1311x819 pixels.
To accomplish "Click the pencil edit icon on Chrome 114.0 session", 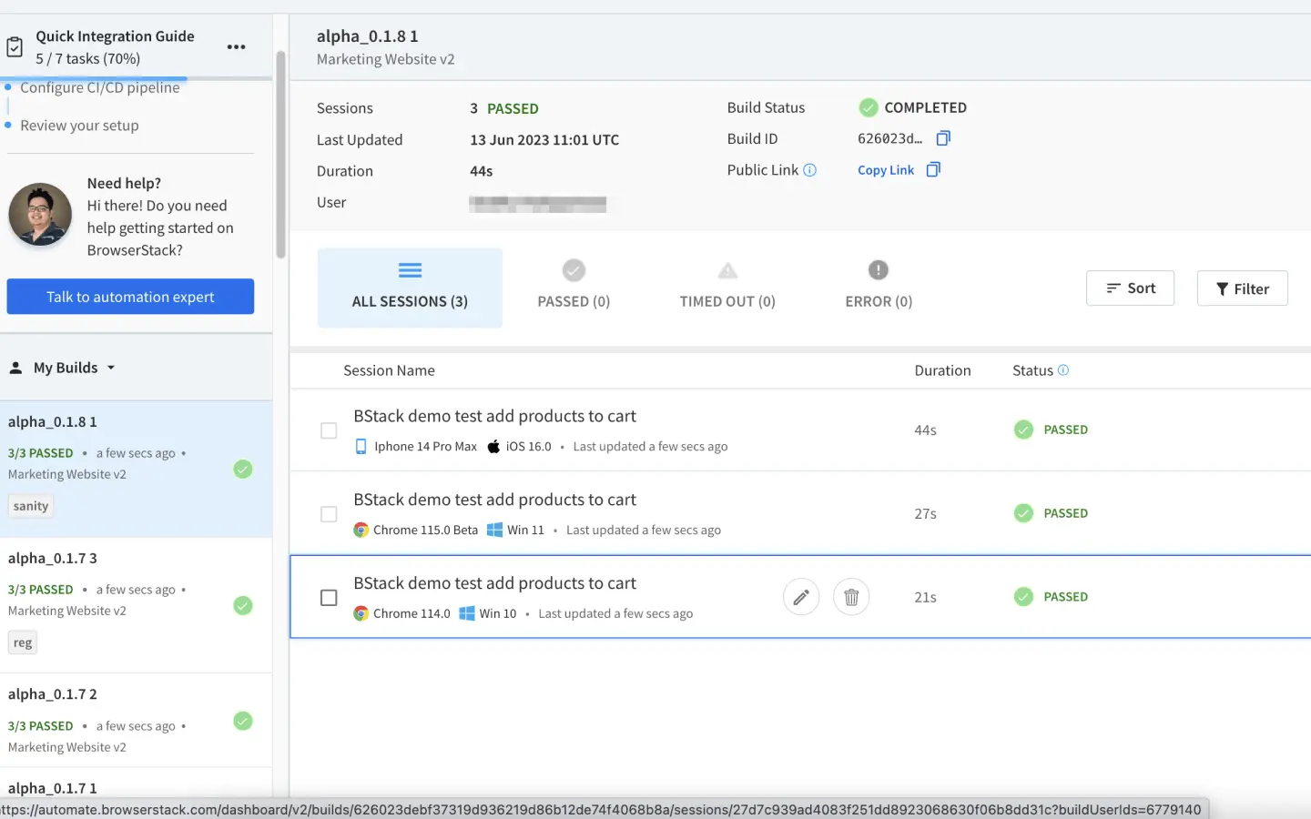I will click(801, 597).
